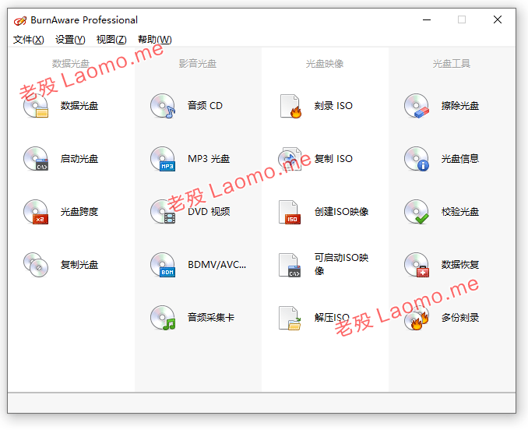Launch the 多份刻录 flaming discs icon
This screenshot has width=528, height=430.
(x=417, y=318)
